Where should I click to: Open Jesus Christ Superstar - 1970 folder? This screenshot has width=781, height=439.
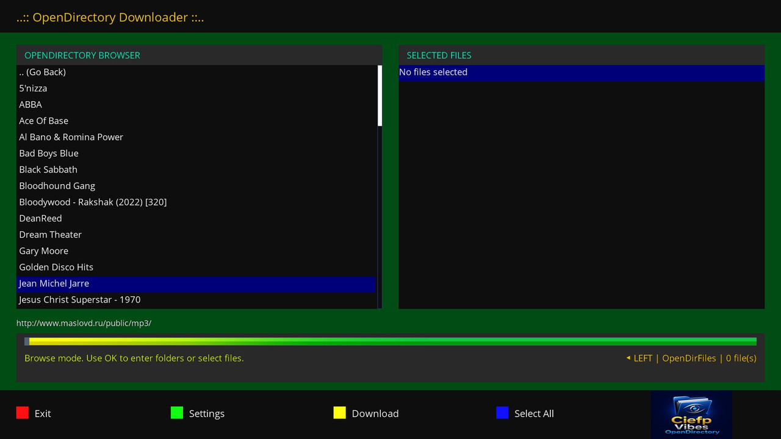click(x=196, y=299)
